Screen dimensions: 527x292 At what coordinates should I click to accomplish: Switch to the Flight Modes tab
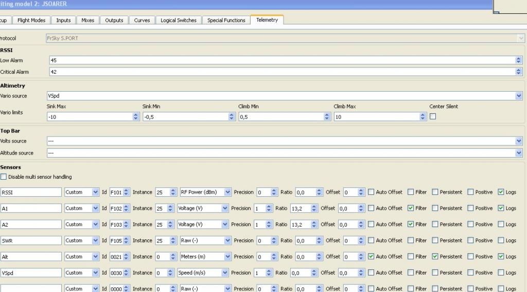click(x=31, y=20)
